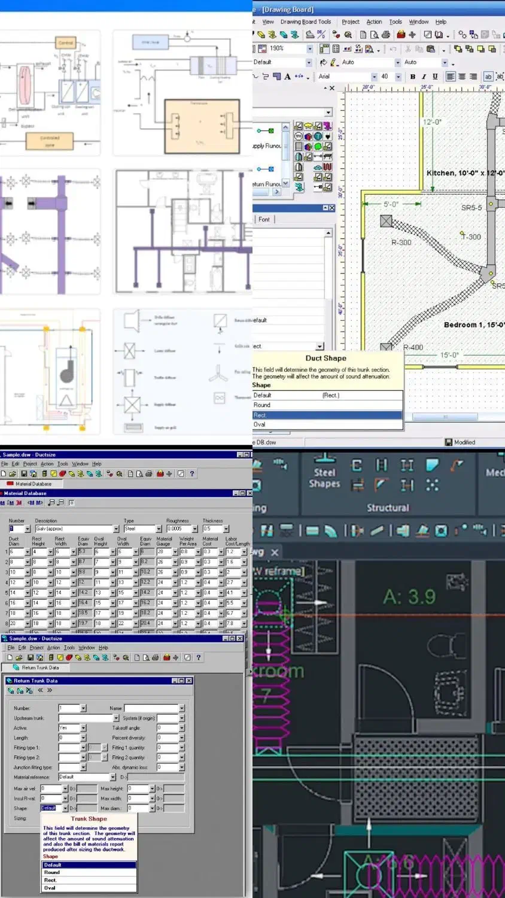Open the 190% zoom dropdown
Viewport: 505px width, 898px height.
coord(309,48)
